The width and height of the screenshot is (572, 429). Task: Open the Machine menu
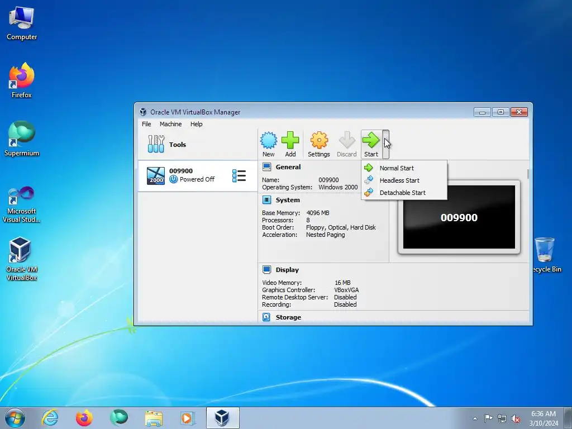click(171, 124)
